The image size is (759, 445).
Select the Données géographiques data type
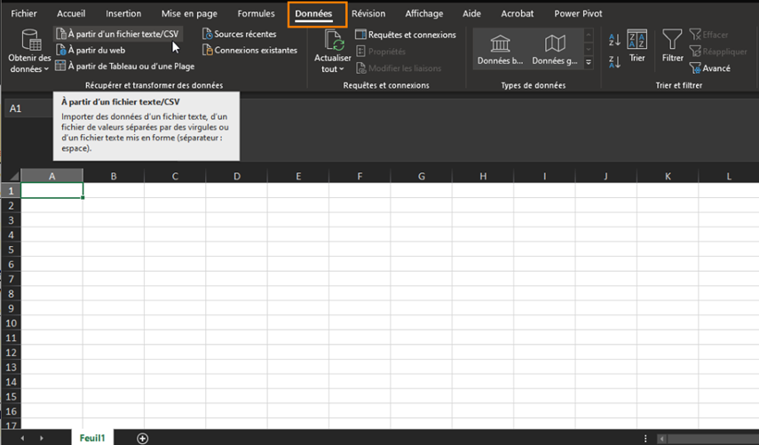point(555,50)
